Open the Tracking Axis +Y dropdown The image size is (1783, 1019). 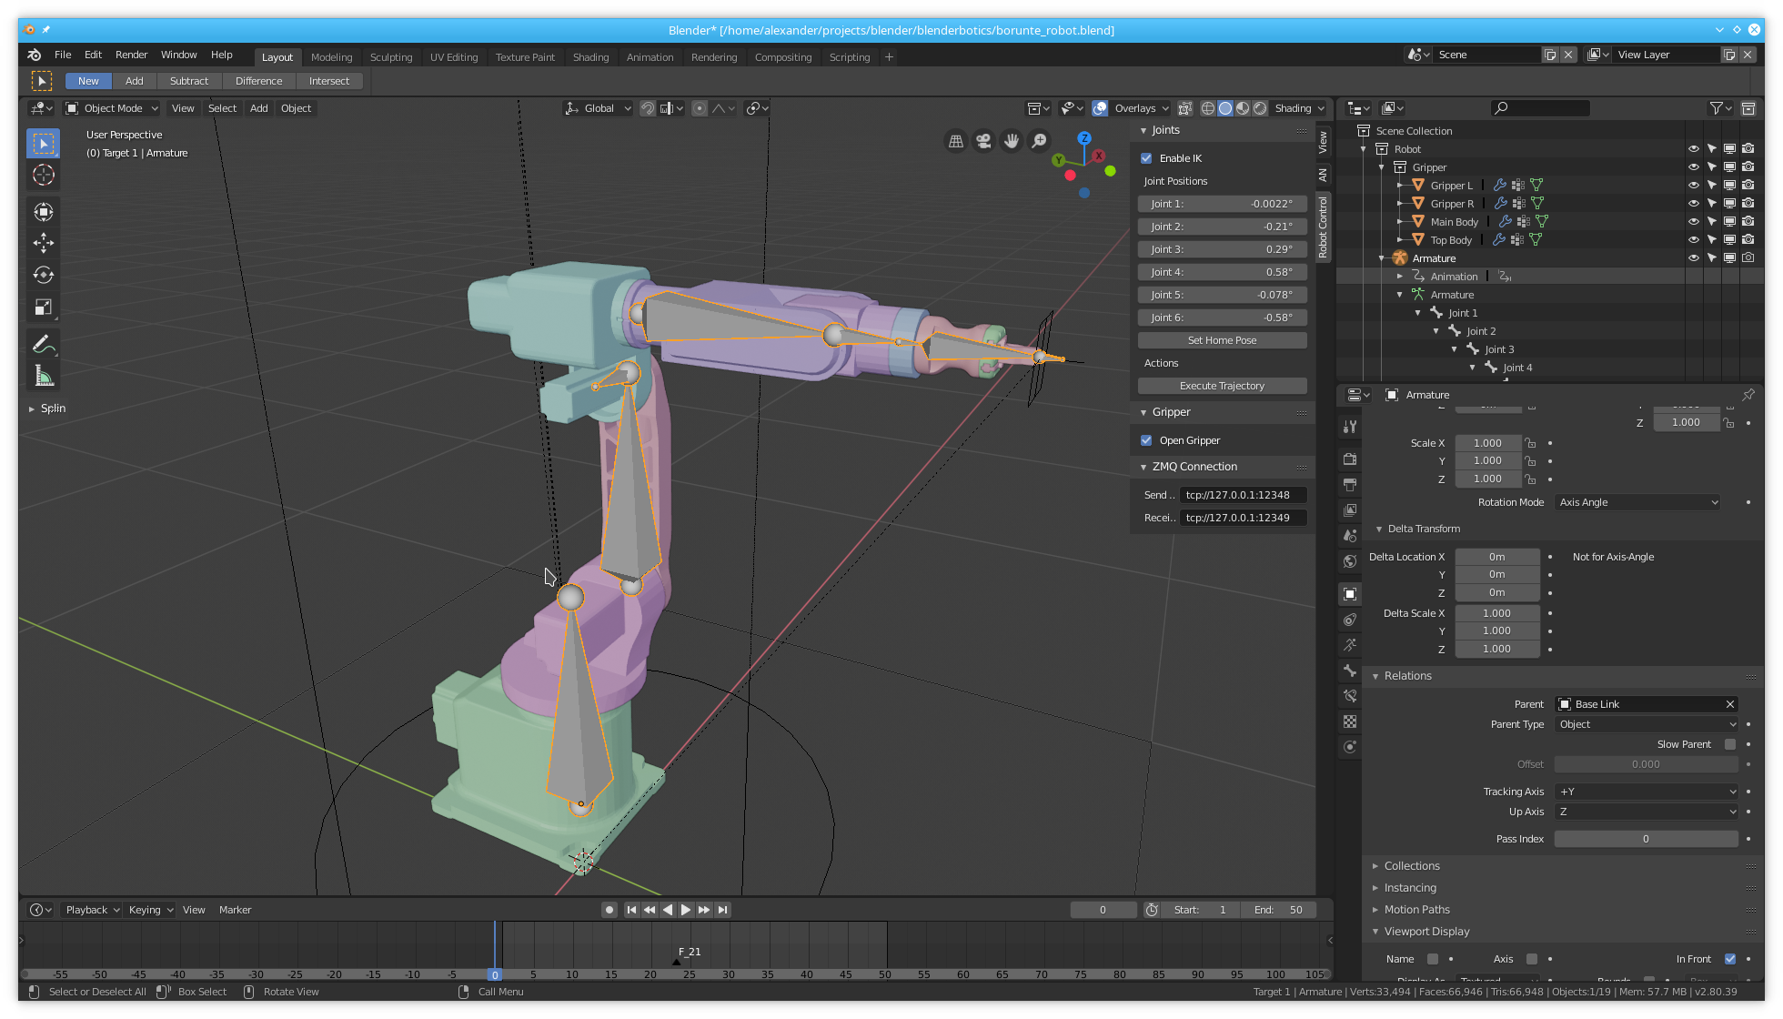(x=1647, y=792)
